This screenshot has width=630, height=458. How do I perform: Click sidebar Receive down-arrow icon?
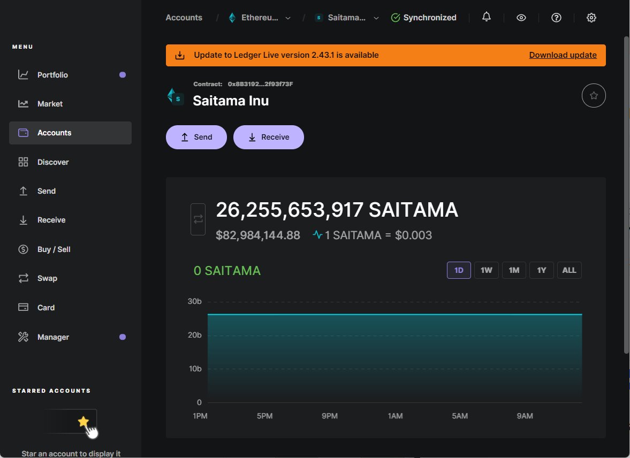click(24, 220)
